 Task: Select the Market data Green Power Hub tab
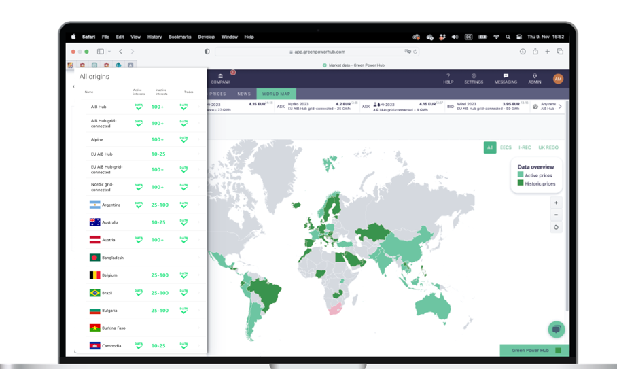coord(353,65)
